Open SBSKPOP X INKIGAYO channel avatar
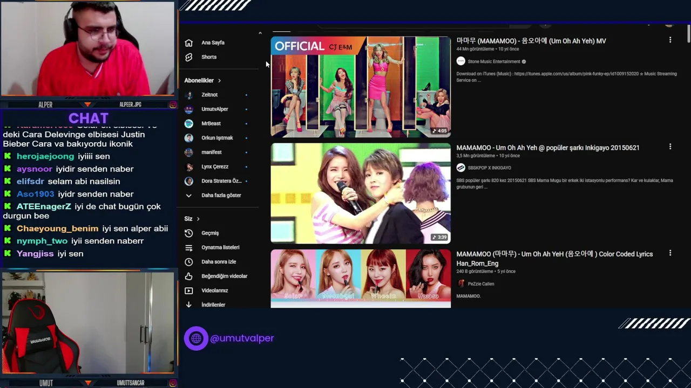 [x=460, y=168]
